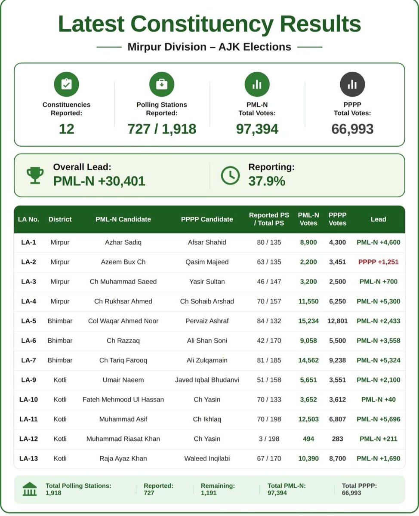Click the Polling Stations ballot box icon

(162, 84)
